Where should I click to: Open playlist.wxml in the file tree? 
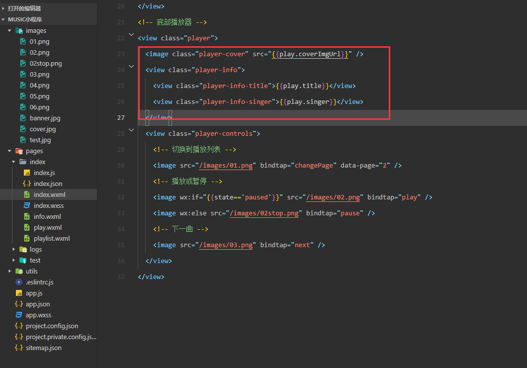[x=52, y=239]
